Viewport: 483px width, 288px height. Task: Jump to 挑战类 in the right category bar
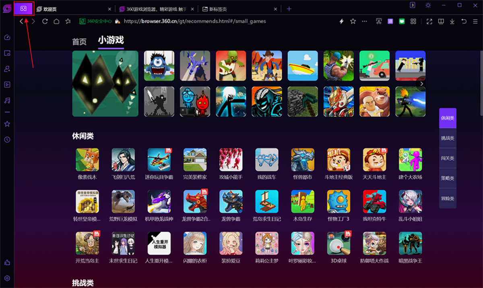[x=448, y=138]
